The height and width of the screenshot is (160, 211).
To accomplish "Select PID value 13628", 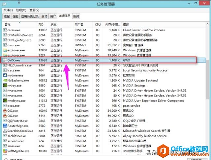I will click(x=43, y=60).
